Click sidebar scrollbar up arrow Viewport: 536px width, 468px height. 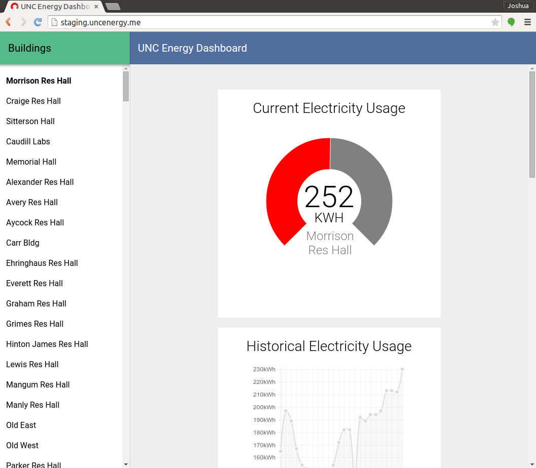pos(126,68)
